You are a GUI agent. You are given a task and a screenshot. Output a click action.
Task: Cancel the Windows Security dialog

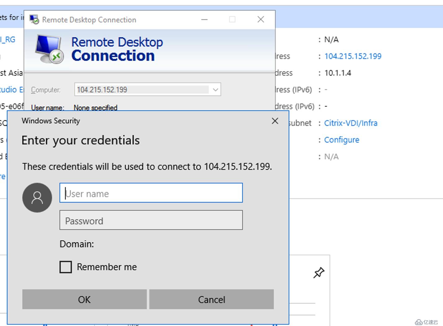[x=212, y=299]
